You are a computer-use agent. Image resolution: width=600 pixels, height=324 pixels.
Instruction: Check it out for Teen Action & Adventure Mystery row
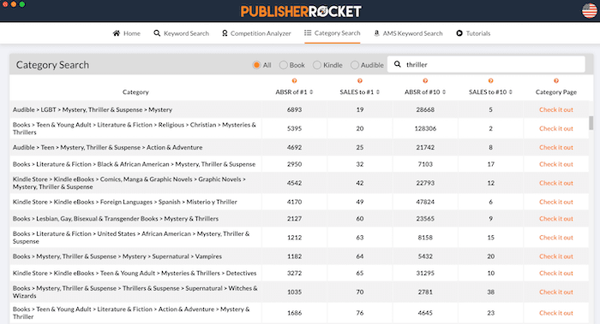point(556,313)
